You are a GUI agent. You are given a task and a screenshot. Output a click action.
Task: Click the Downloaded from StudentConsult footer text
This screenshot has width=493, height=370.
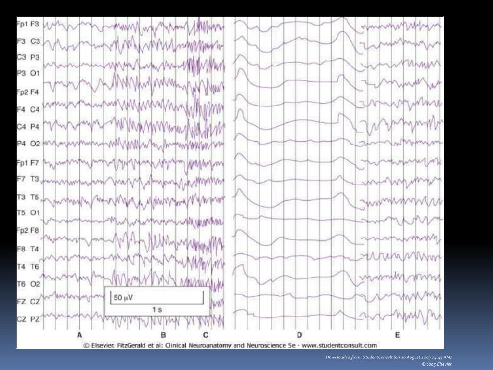pos(389,357)
